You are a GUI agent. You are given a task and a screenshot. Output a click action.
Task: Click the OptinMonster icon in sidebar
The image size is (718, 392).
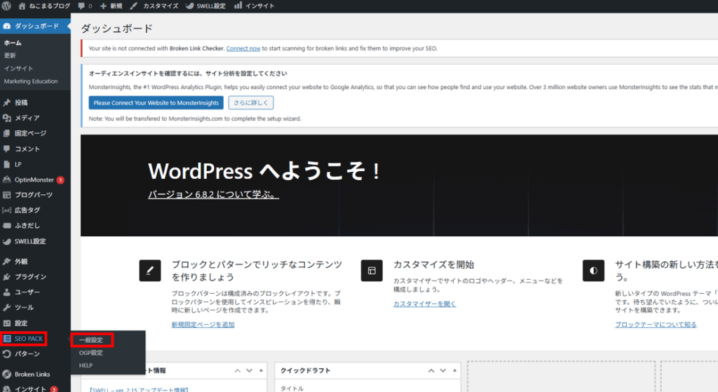coord(7,180)
